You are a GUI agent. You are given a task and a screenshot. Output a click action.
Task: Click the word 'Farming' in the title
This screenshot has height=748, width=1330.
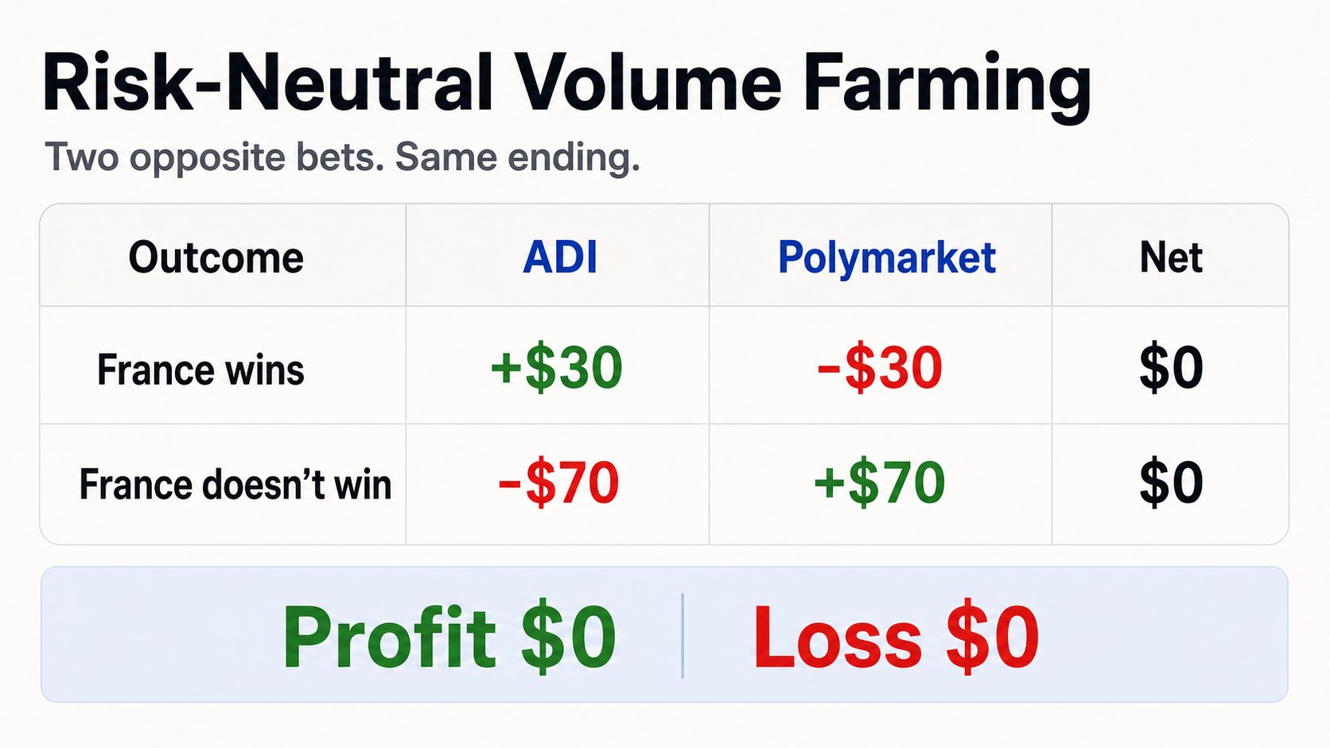(947, 85)
